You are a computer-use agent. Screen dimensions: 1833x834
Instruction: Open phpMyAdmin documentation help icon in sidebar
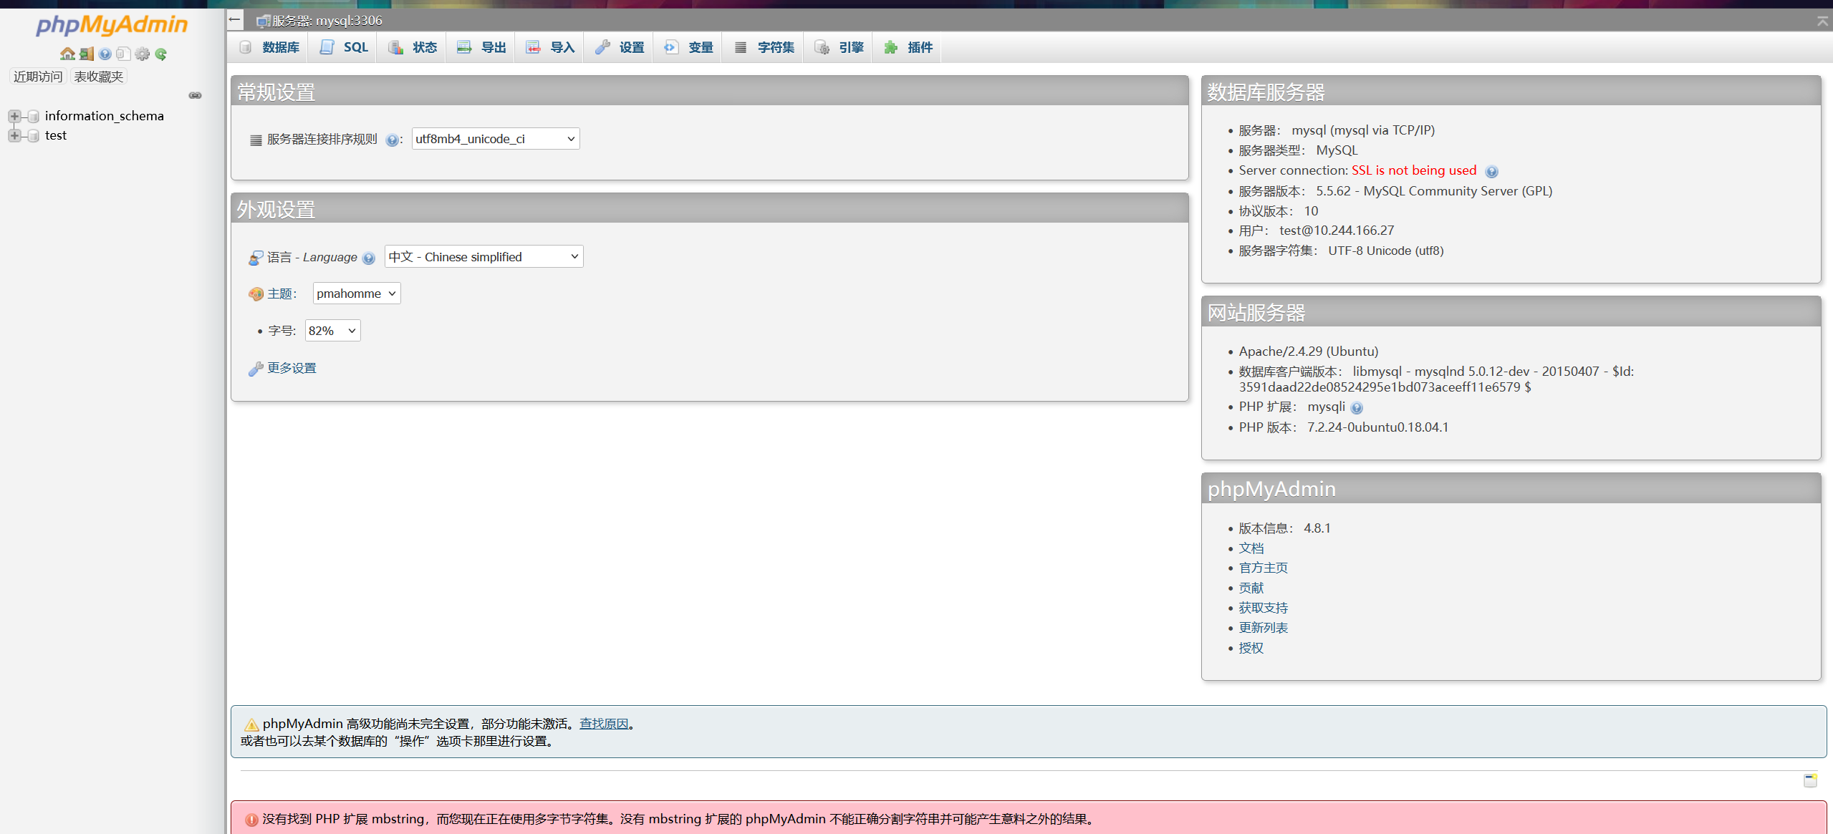tap(105, 54)
